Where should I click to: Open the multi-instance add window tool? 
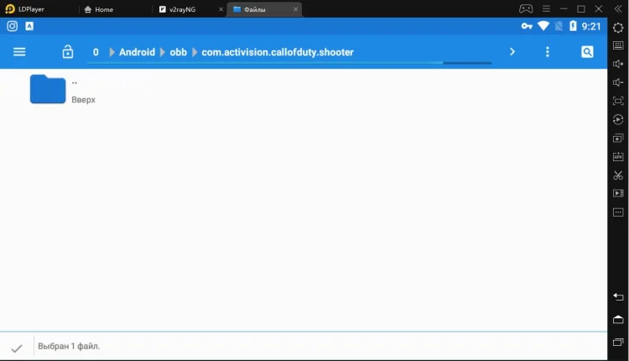(618, 139)
